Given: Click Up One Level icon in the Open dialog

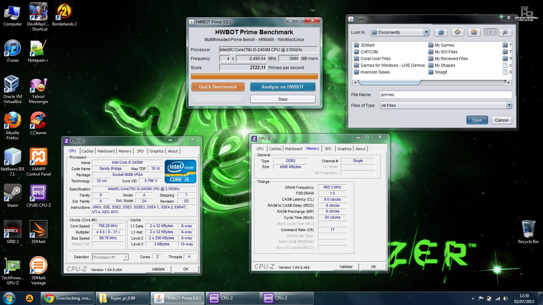Looking at the screenshot, I should pos(441,32).
